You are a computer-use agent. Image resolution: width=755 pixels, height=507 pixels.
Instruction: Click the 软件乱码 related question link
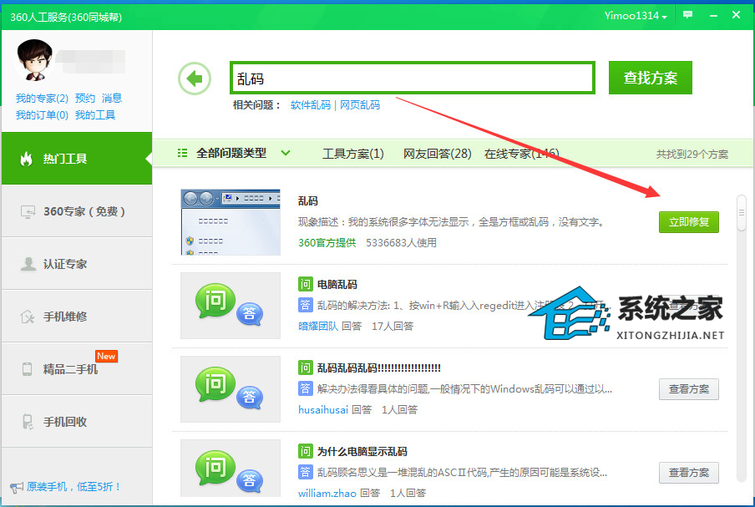(311, 105)
